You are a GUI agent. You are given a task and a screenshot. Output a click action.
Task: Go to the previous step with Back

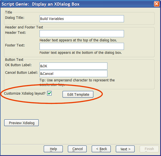click(x=101, y=149)
